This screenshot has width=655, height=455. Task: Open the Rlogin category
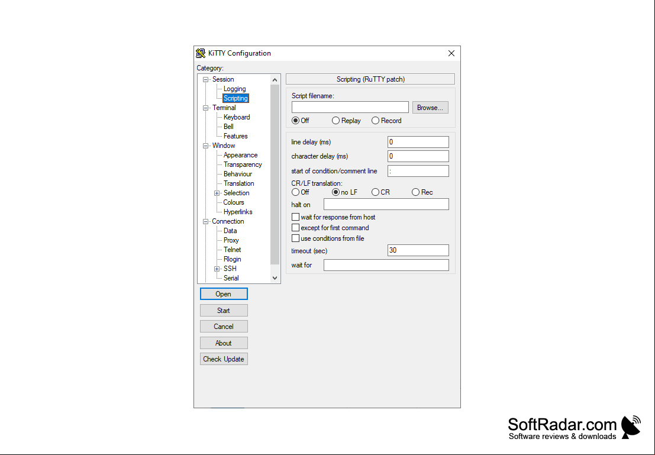click(x=233, y=259)
